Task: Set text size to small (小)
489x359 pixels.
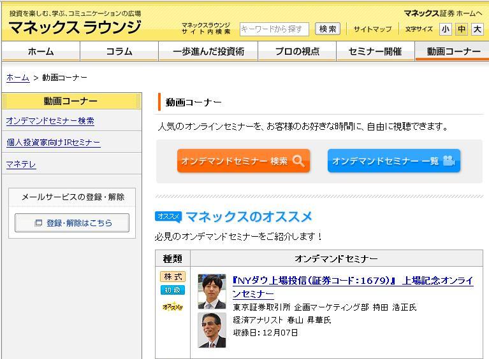Action: coord(446,29)
